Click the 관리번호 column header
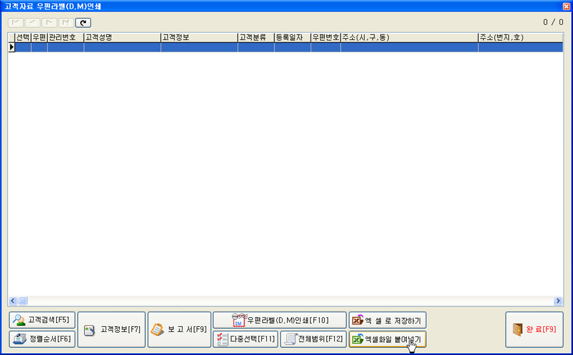This screenshot has height=355, width=573. click(x=66, y=38)
